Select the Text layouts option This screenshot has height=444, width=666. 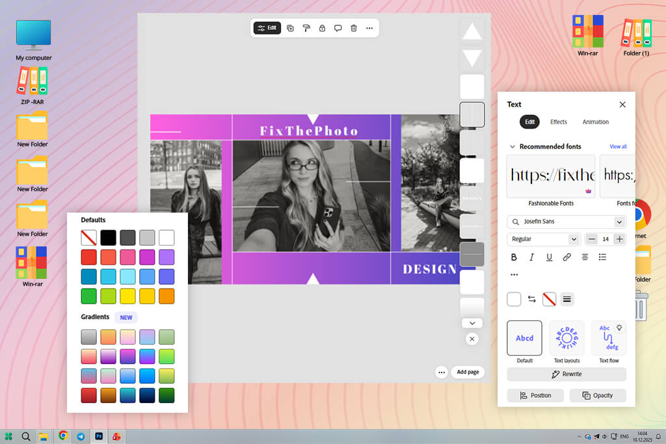click(566, 338)
